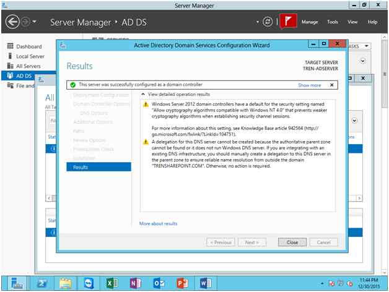Click the cryptography warning triangle icon

(146, 105)
